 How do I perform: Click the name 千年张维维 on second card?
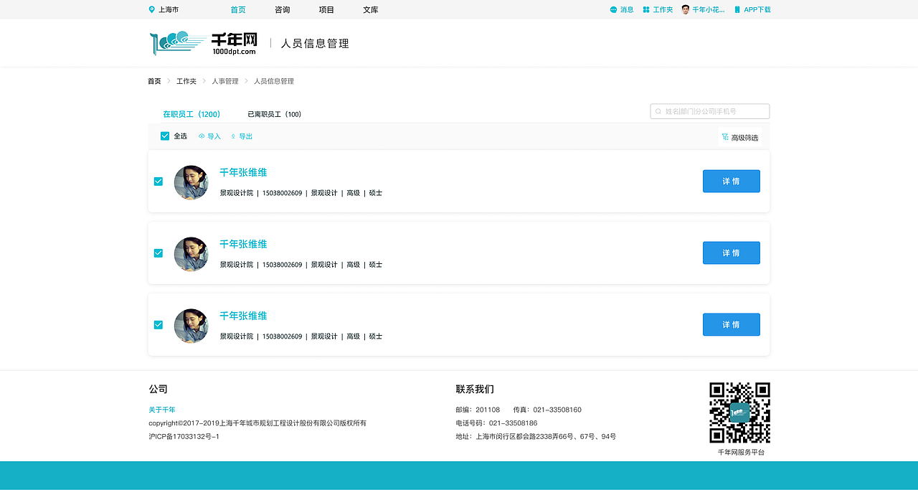point(243,244)
